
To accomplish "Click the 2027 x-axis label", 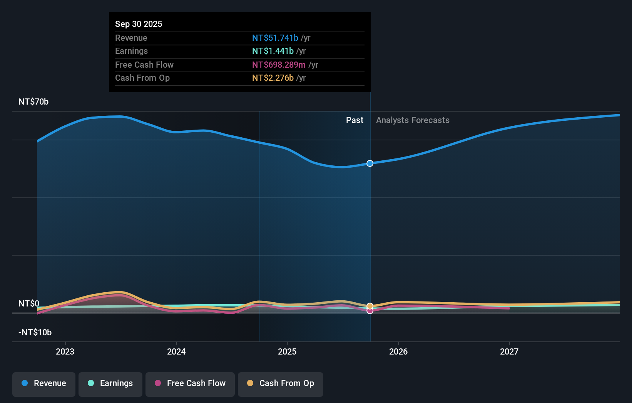I will click(509, 351).
